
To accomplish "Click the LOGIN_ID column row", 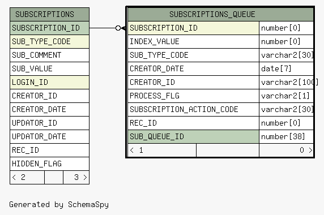I will 50,83.
